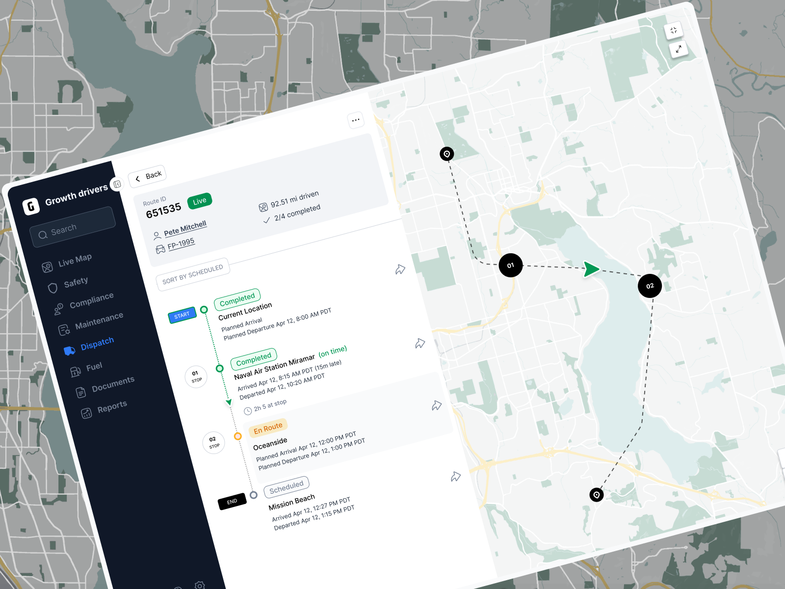Click the share arrow beside the Oceanside stop
Screen dimensions: 785x589
pyautogui.click(x=437, y=405)
